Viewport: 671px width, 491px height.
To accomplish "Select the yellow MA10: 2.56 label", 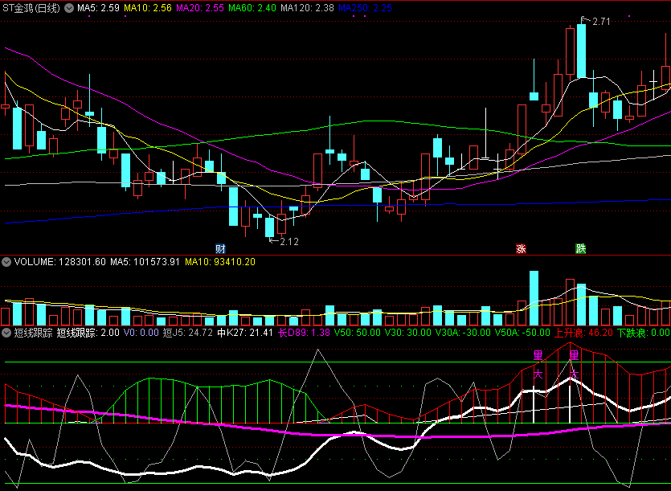I will (148, 8).
